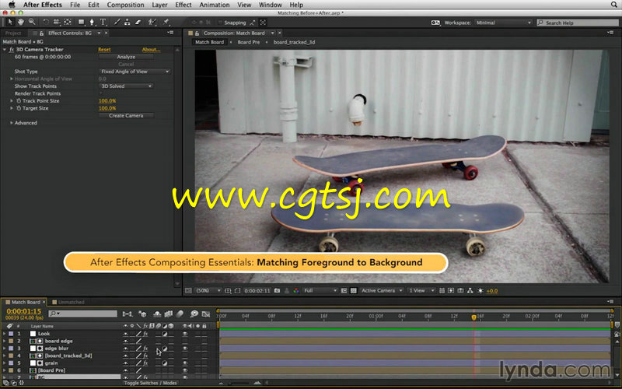Expand the Track Point Size property
The height and width of the screenshot is (389, 622).
(11, 101)
